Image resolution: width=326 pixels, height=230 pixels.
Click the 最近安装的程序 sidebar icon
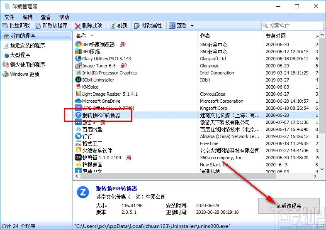[7, 45]
